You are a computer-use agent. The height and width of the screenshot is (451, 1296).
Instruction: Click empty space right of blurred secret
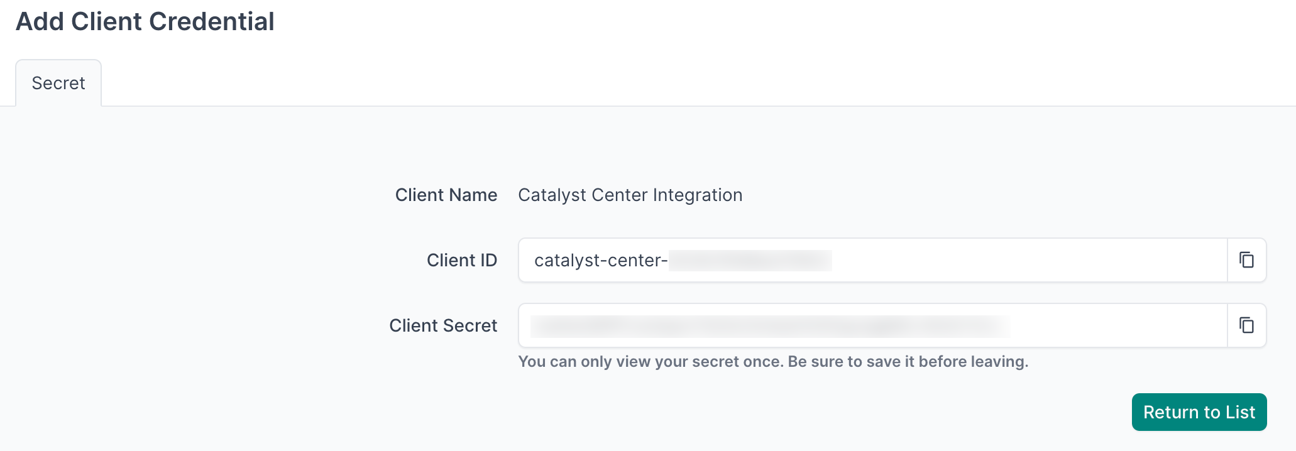point(1119,325)
